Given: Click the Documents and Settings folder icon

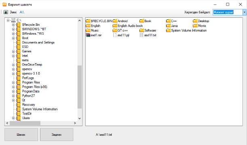Looking at the screenshot, I should [x=19, y=42].
